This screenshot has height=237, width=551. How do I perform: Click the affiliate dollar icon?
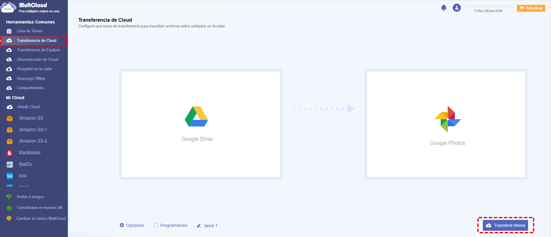point(9,208)
